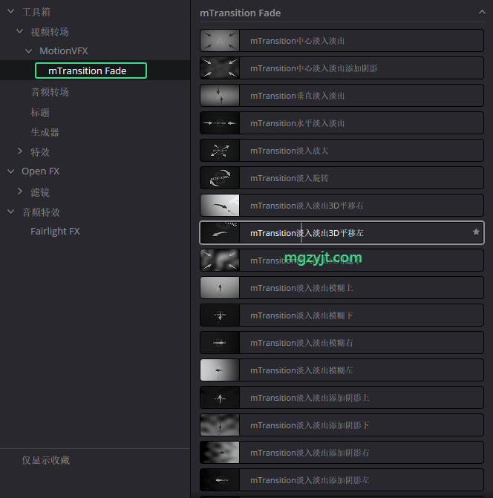Image resolution: width=493 pixels, height=498 pixels.
Task: Select mTransition水平淡入淡出 transition
Action: [x=342, y=123]
